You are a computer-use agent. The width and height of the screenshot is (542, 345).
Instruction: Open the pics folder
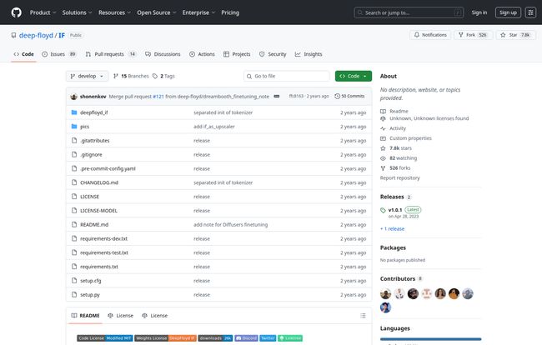tap(84, 127)
